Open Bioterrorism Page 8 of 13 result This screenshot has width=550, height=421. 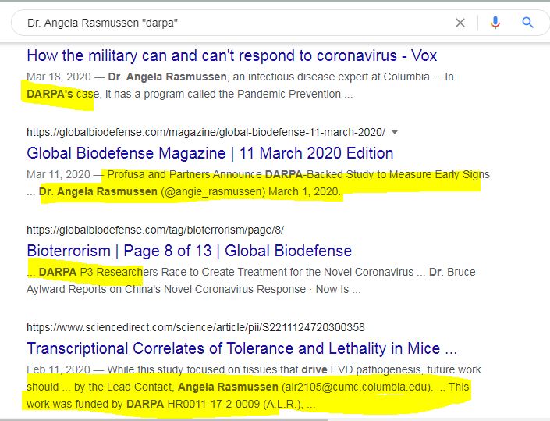(189, 251)
